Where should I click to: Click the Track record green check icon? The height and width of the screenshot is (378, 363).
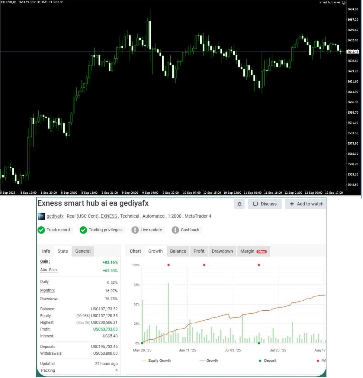click(x=41, y=230)
